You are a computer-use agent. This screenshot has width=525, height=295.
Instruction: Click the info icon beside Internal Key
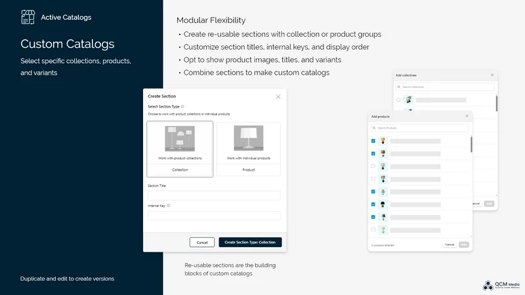click(169, 206)
